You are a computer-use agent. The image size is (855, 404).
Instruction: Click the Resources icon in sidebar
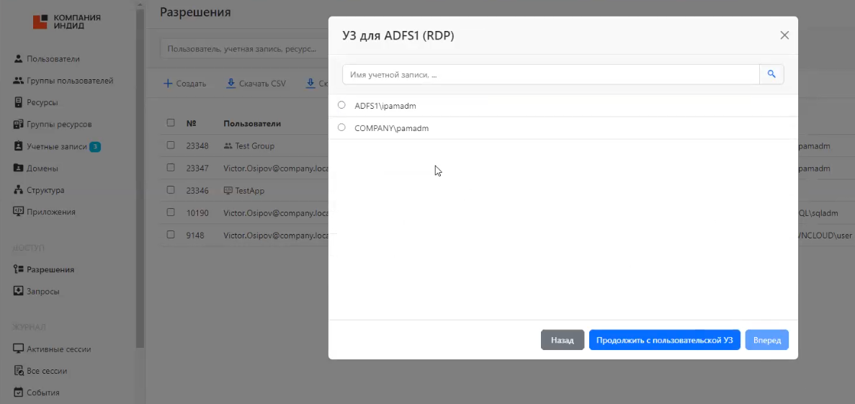click(x=19, y=102)
